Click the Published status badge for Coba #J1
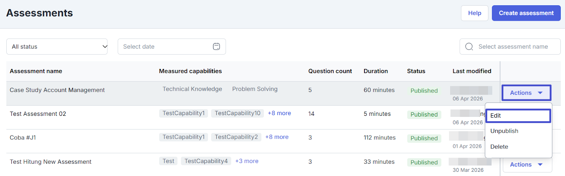The height and width of the screenshot is (176, 565). click(424, 138)
